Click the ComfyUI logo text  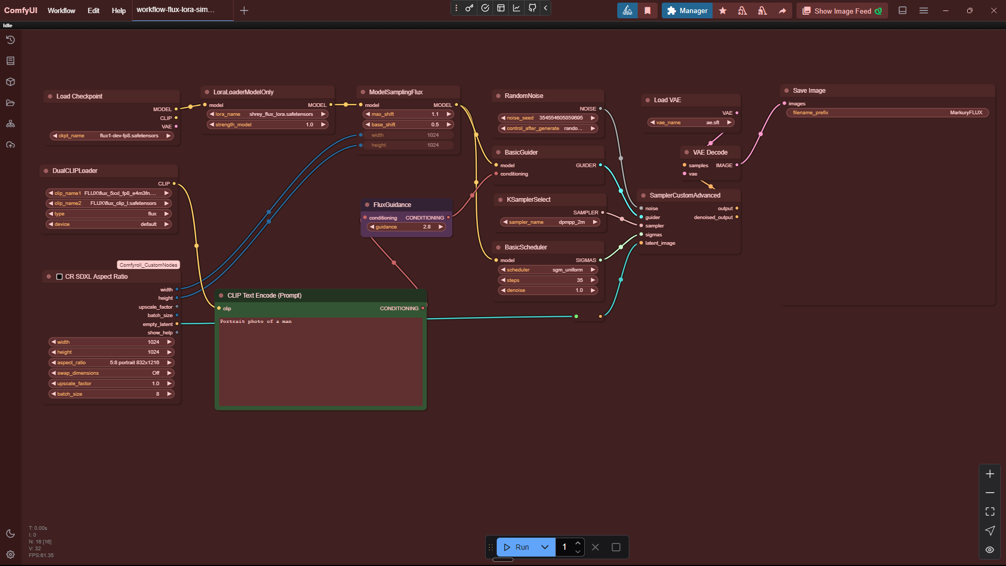click(x=20, y=10)
